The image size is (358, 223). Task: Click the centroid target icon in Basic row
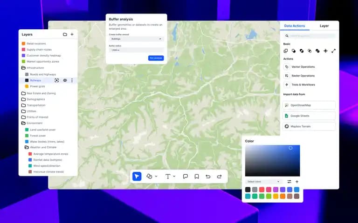pyautogui.click(x=325, y=51)
